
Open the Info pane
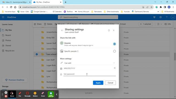168,24
